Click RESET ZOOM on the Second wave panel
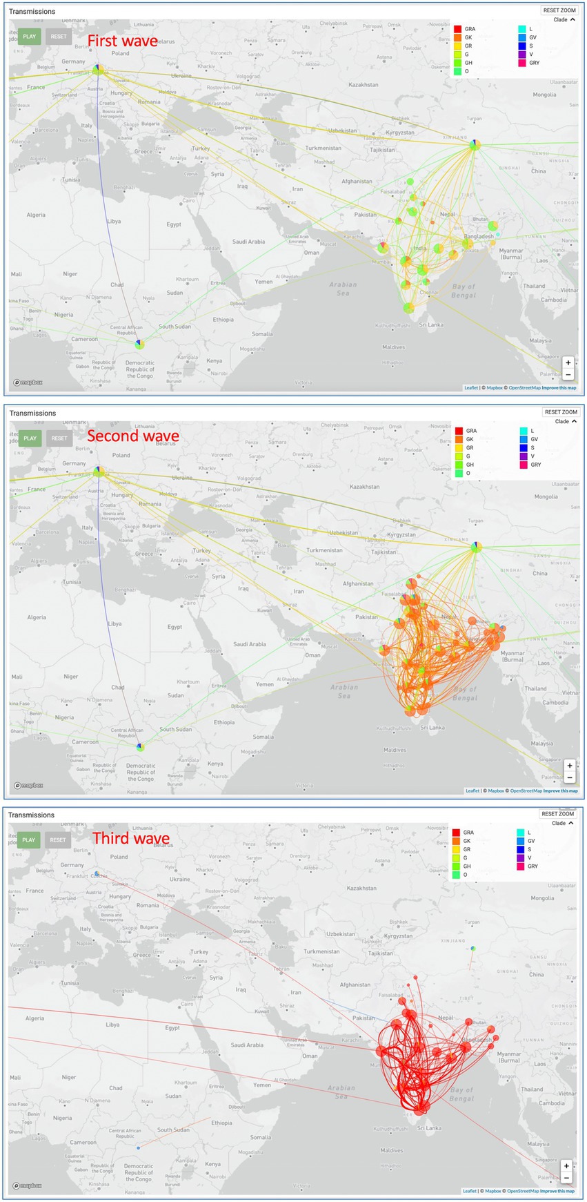This screenshot has width=587, height=1202. coord(561,412)
